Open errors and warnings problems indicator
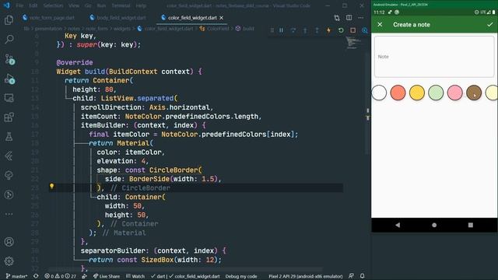This screenshot has height=280, width=498. [x=60, y=276]
